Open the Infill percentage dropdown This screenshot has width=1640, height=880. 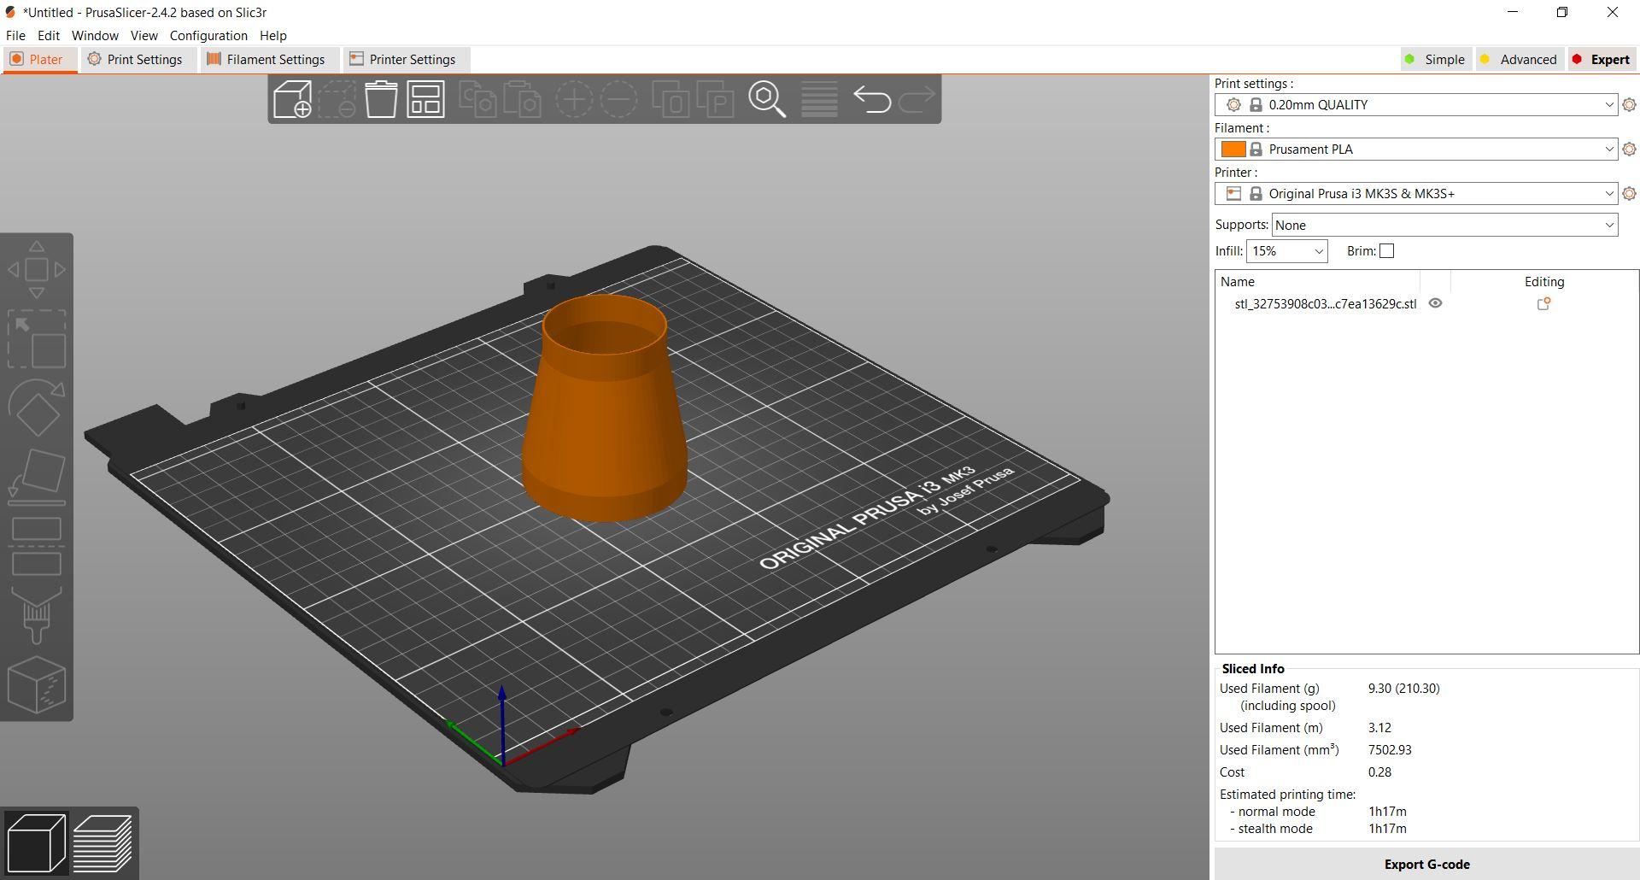pos(1286,250)
